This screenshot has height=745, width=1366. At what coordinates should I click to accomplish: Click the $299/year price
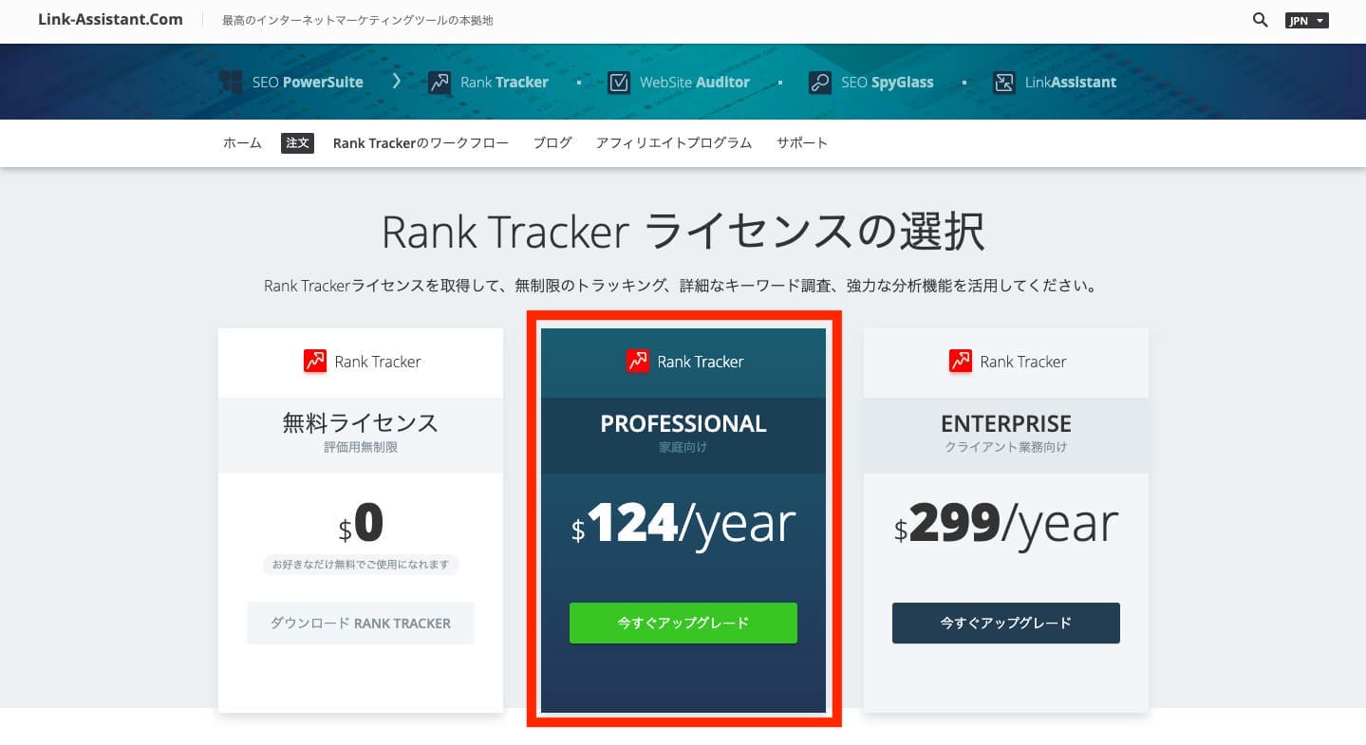click(1006, 523)
